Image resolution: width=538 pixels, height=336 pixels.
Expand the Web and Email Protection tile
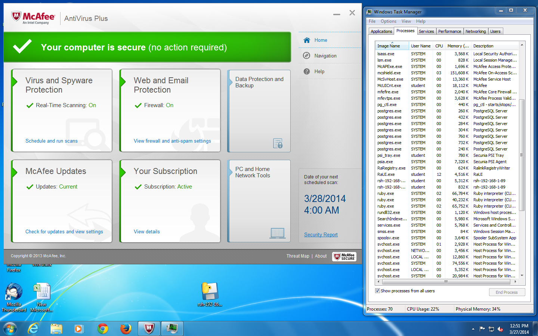point(170,111)
